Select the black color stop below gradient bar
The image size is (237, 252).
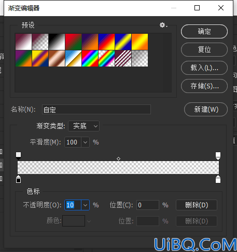18,179
